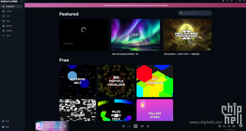Open the effect playlist queue icon
Image resolution: width=246 pixels, height=131 pixels.
pyautogui.click(x=224, y=126)
